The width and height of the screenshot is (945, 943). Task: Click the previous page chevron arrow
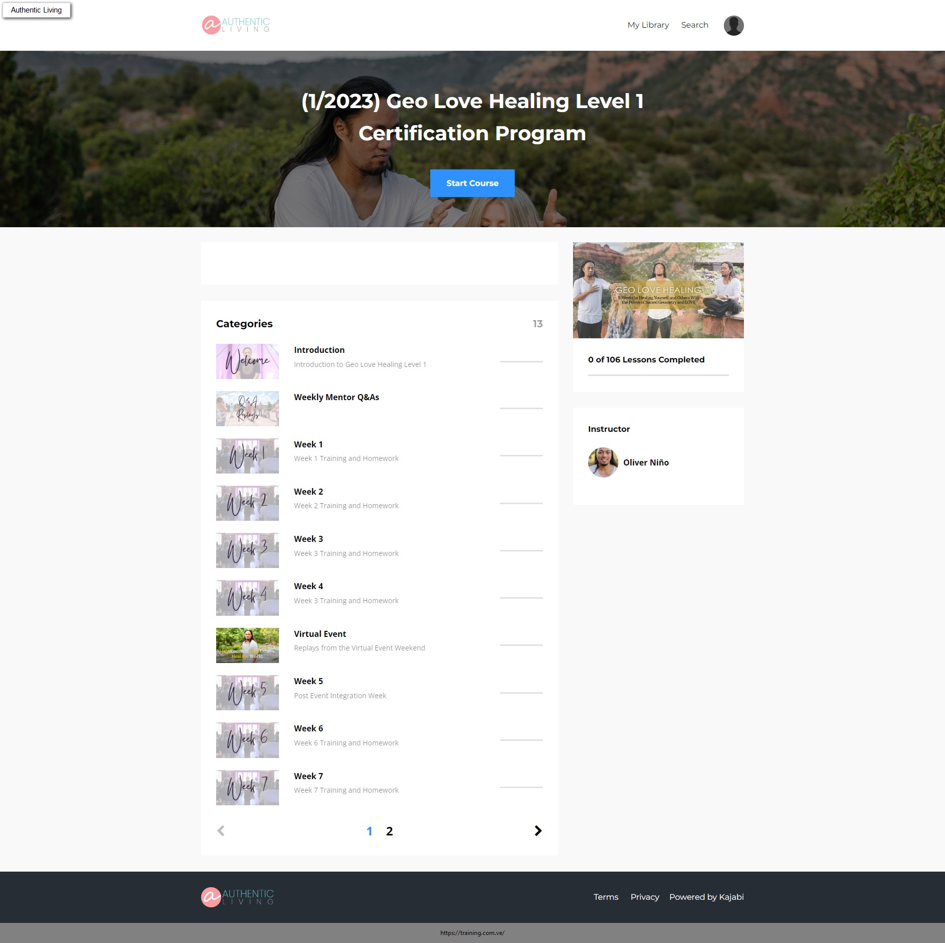(221, 831)
